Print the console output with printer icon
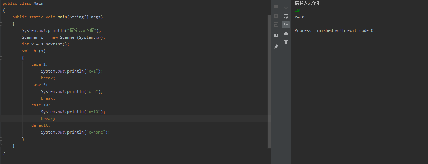The image size is (428, 164). tap(286, 33)
